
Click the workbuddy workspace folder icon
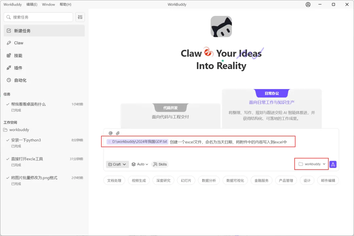coord(5,130)
